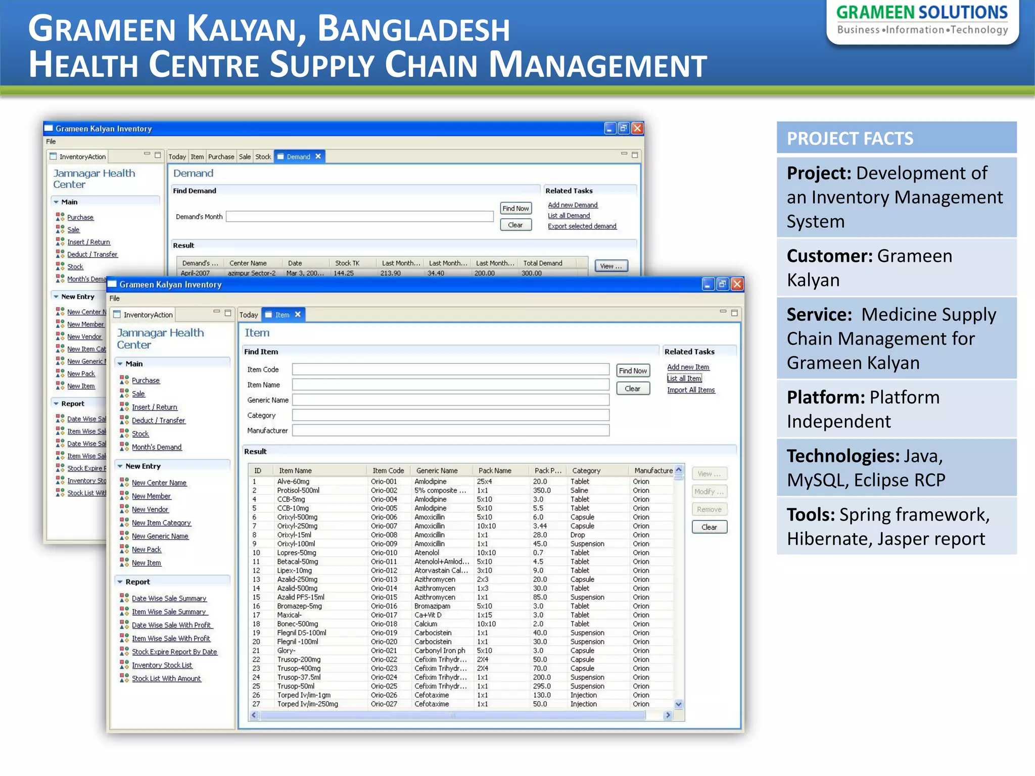Select the Sale tab in back window

245,157
